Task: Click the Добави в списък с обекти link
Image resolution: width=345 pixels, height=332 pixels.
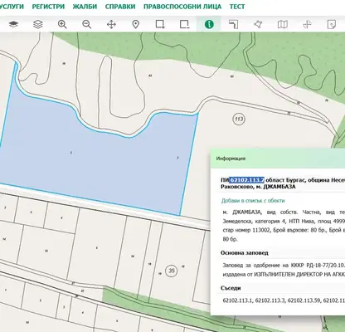Action: [253, 201]
